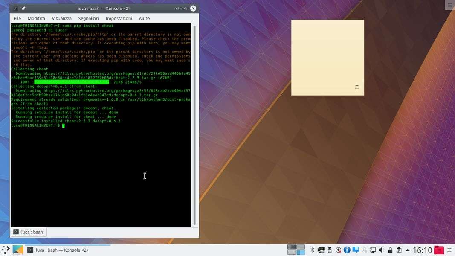Open the panel hamburger settings menu
The width and height of the screenshot is (455, 256).
449,250
